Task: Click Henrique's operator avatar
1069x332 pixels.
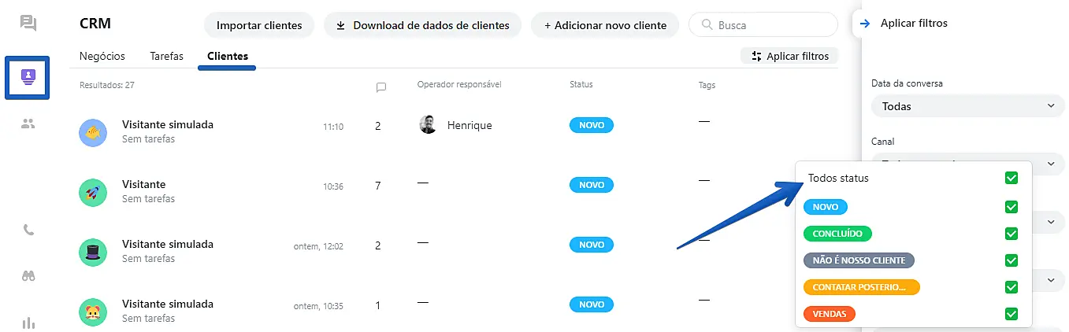Action: tap(428, 125)
